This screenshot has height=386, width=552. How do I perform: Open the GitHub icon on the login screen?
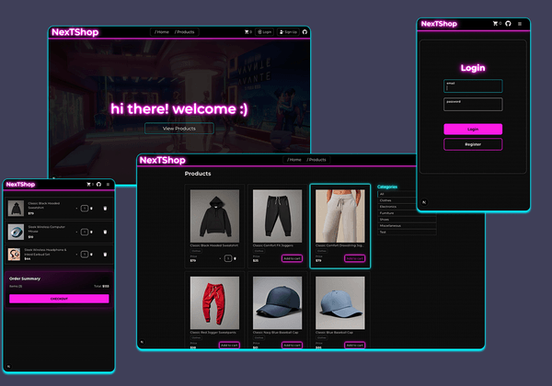point(509,24)
